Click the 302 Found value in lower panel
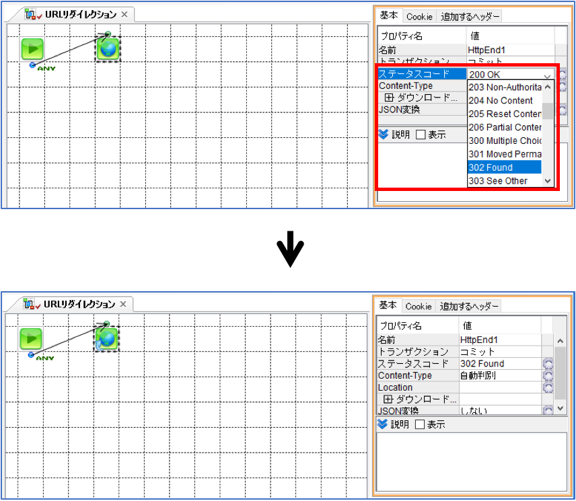 [x=500, y=364]
